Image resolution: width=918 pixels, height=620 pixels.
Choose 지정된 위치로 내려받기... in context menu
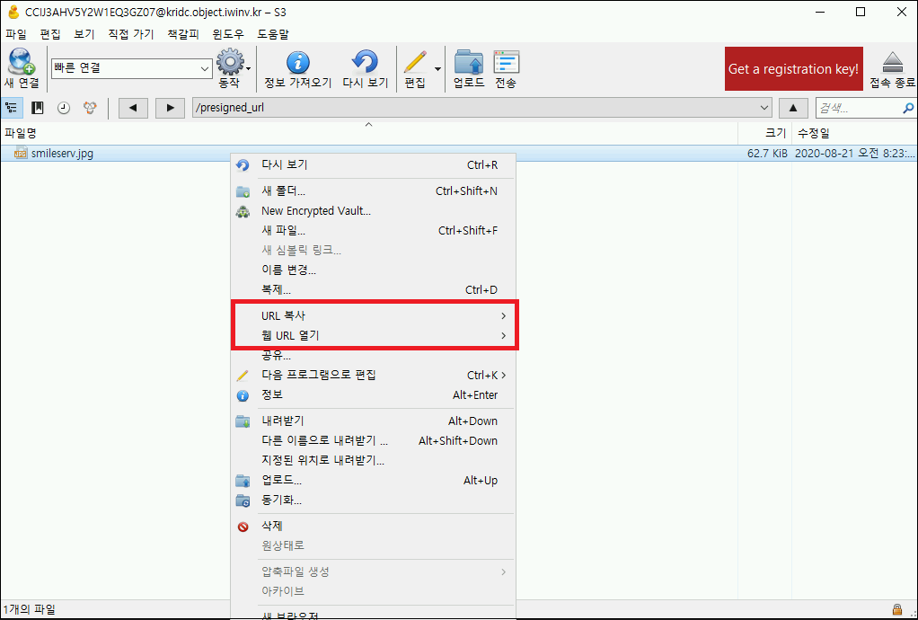(x=374, y=461)
